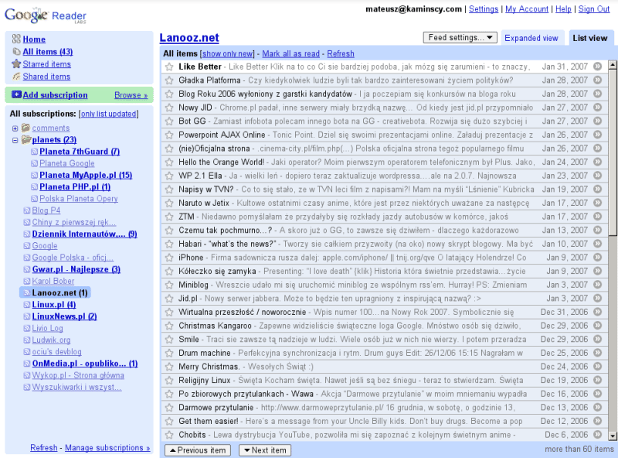This screenshot has height=458, width=618.
Task: Click the green plus Add subscription icon
Action: point(16,95)
